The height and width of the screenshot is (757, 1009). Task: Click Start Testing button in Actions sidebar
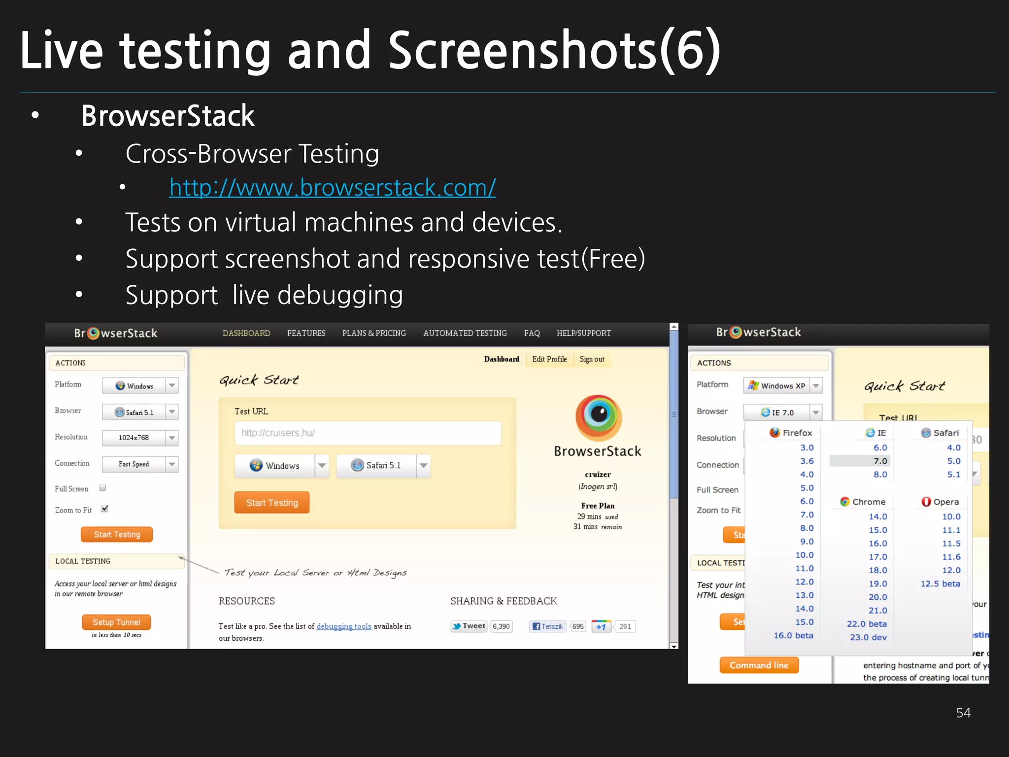click(117, 535)
